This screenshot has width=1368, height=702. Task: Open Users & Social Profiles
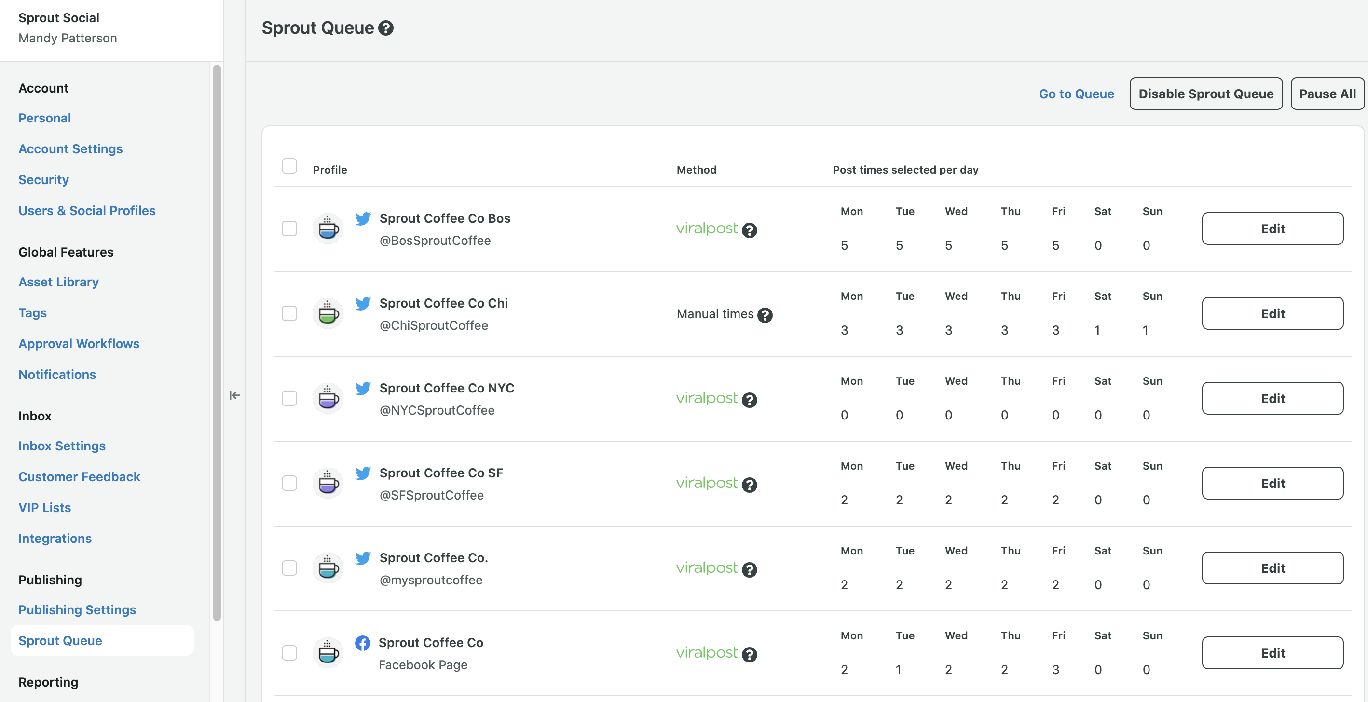click(87, 210)
